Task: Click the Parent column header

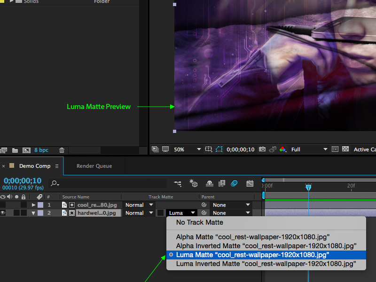Action: [208, 197]
